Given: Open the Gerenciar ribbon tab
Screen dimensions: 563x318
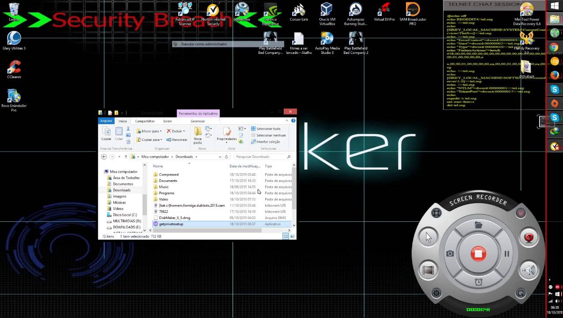Looking at the screenshot, I should 198,121.
